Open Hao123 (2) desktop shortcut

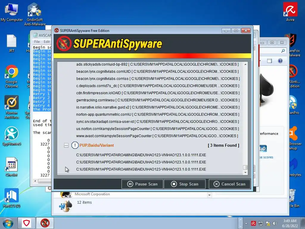12,198
